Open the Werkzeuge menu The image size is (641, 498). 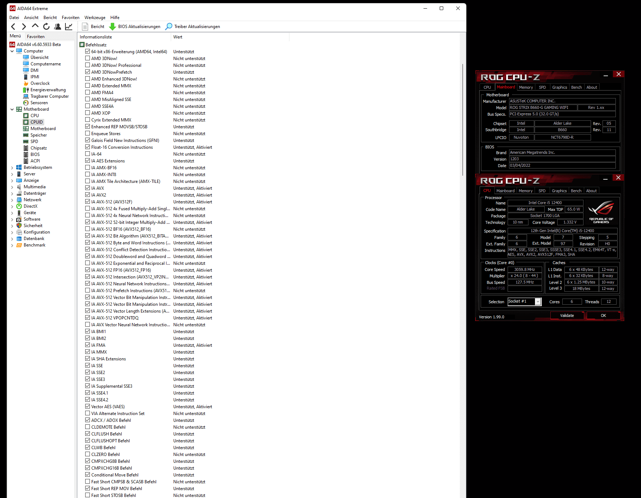tap(95, 18)
